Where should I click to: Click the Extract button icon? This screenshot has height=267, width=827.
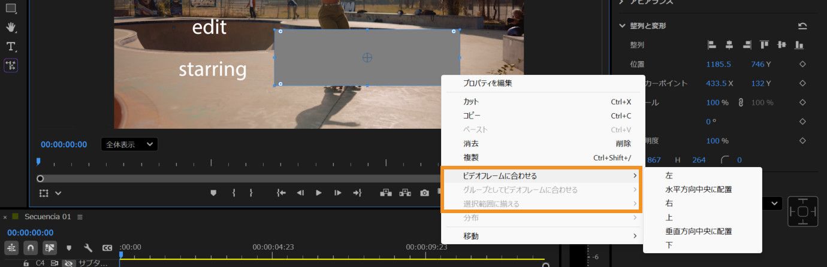click(405, 193)
